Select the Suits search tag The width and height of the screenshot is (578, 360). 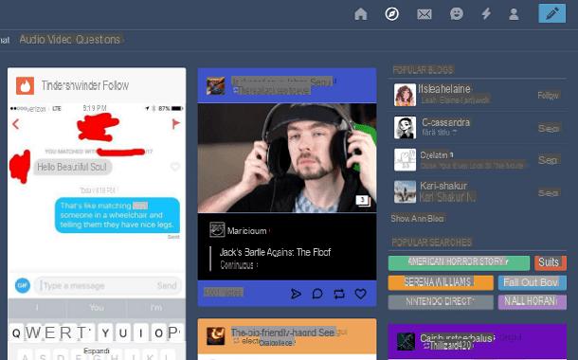(x=551, y=262)
